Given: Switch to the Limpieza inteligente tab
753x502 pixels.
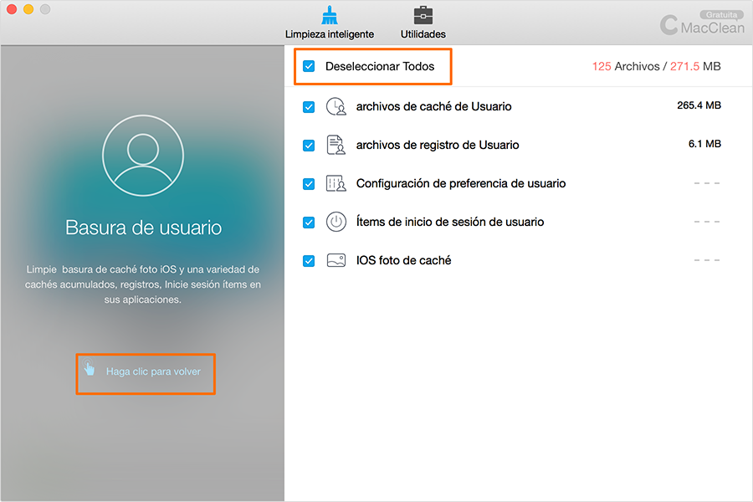Looking at the screenshot, I should coord(330,34).
